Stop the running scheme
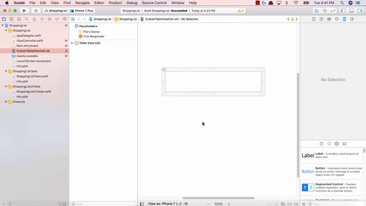This screenshot has width=366, height=206. [35, 11]
